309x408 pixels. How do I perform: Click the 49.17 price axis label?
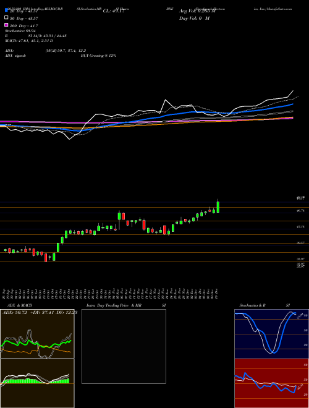pos(301,198)
